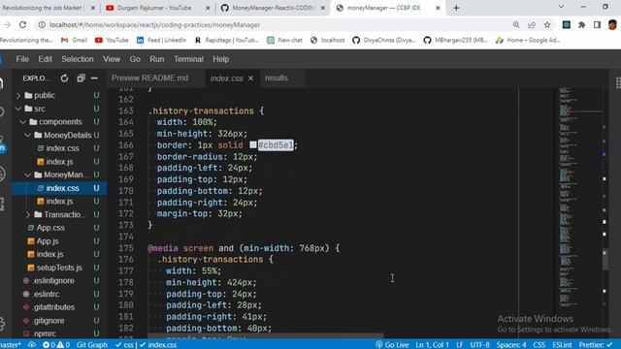
Task: Open setupTests.js file
Action: (59, 268)
